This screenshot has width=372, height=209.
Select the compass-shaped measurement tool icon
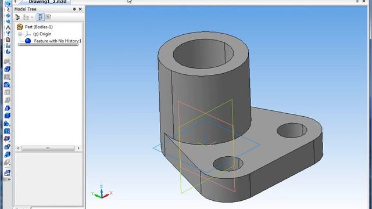click(8, 27)
